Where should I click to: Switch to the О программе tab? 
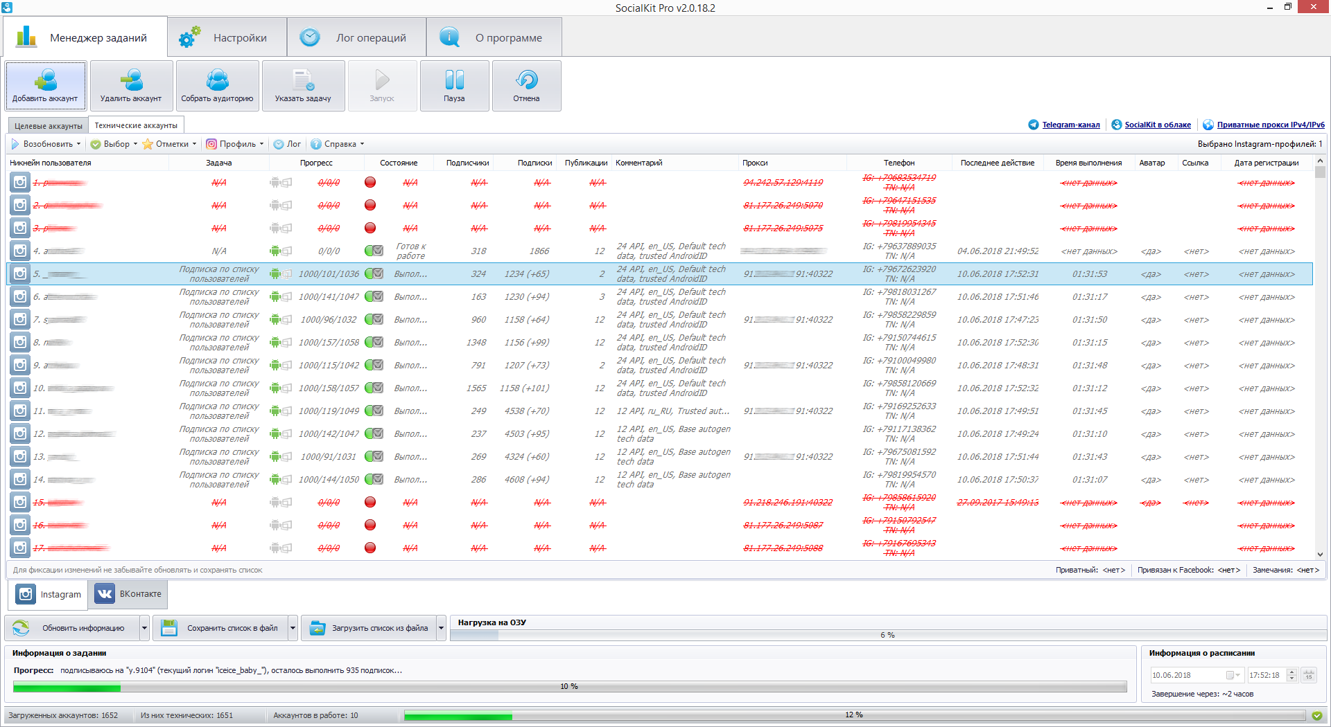[x=494, y=37]
